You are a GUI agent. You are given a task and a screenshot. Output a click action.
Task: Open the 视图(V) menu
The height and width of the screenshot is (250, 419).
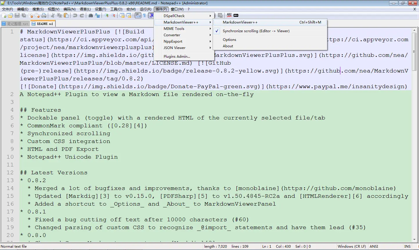pyautogui.click(x=53, y=9)
